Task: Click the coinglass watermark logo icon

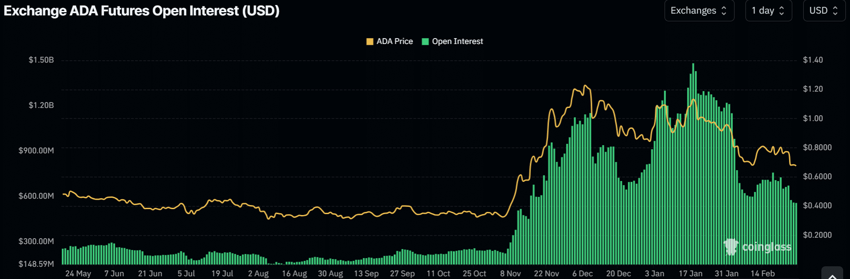Action: pos(731,247)
